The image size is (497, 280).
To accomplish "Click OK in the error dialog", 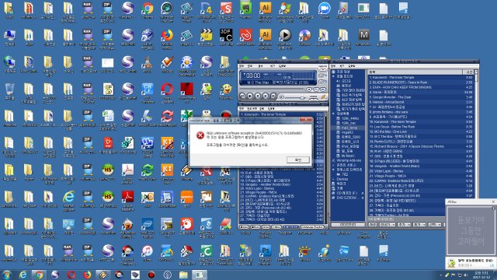I will tap(298, 159).
